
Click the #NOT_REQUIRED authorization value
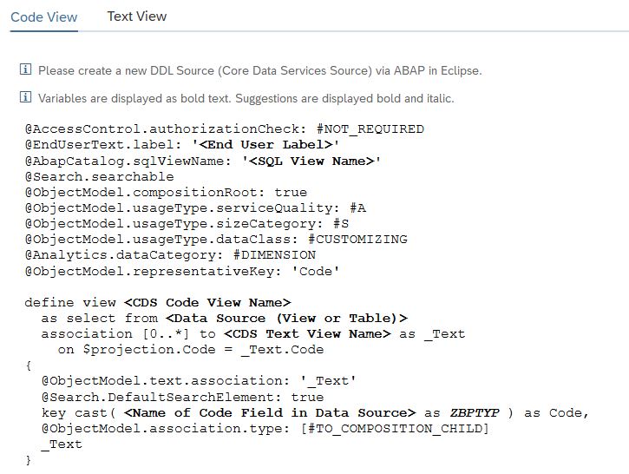point(370,129)
